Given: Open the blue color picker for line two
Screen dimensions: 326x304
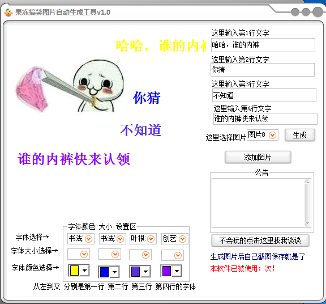Looking at the screenshot, I should (x=109, y=272).
